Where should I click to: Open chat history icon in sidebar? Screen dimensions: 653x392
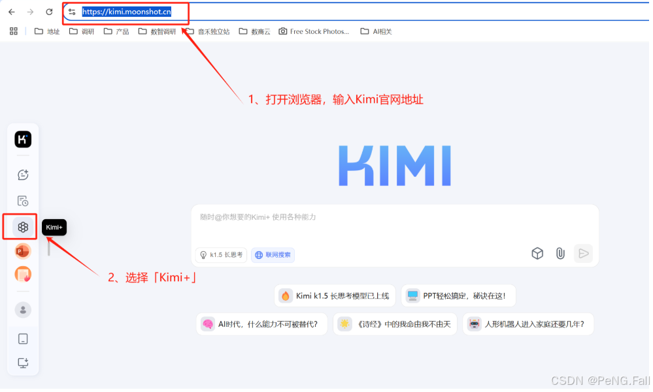pyautogui.click(x=23, y=202)
